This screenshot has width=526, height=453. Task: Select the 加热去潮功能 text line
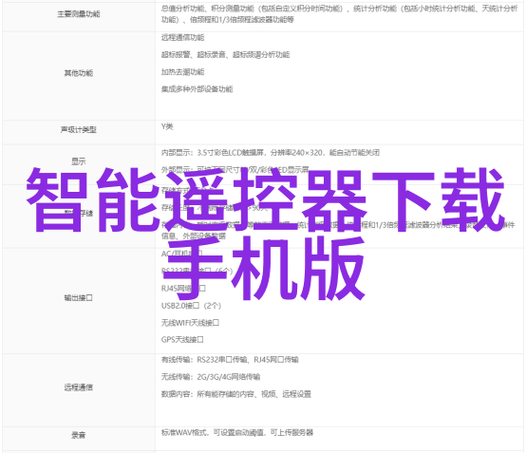[183, 72]
